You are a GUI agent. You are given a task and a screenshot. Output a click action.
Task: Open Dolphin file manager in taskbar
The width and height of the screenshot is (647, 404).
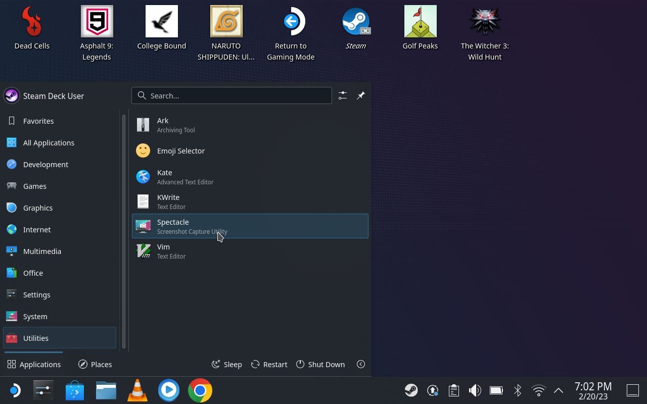[x=106, y=390]
